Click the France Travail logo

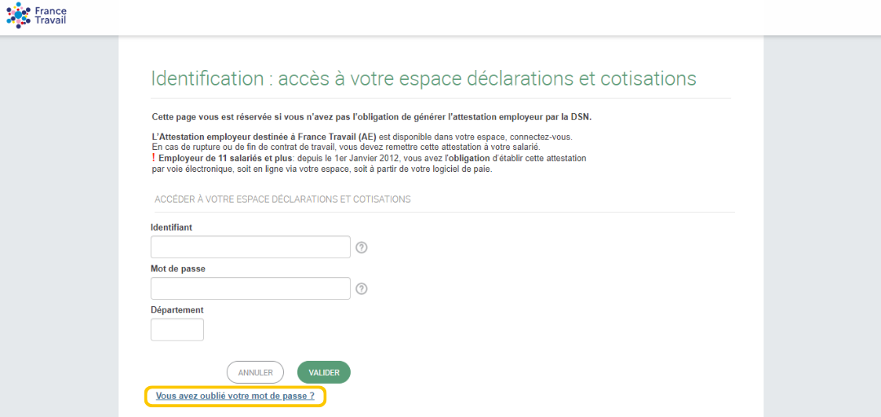tap(36, 15)
